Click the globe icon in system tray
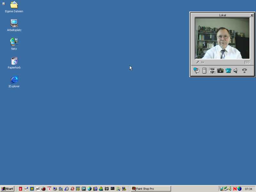The height and width of the screenshot is (192, 256). pyautogui.click(x=239, y=189)
